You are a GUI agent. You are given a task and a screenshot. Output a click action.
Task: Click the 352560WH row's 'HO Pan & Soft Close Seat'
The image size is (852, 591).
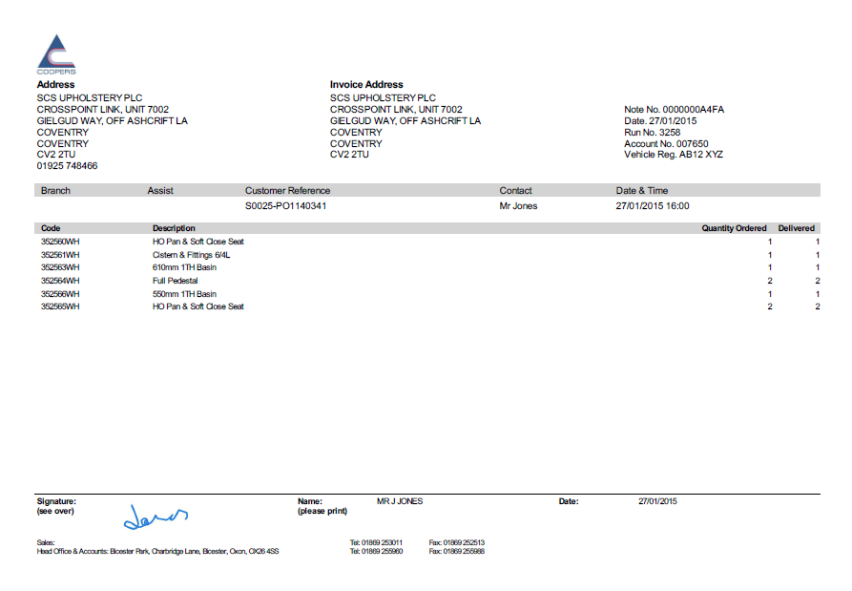click(x=198, y=242)
